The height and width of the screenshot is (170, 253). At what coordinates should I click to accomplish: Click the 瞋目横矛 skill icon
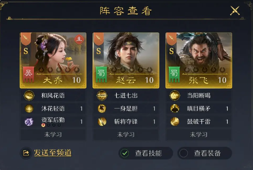pyautogui.click(x=175, y=109)
